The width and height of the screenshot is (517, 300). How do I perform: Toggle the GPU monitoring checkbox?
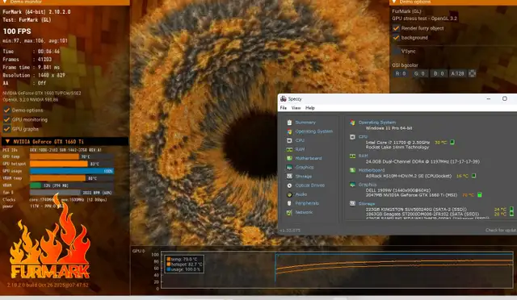coord(6,119)
